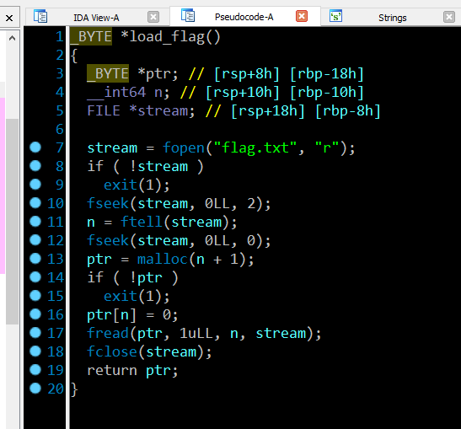
Task: Toggle breakpoint dot on line 8
Action: pyautogui.click(x=35, y=166)
